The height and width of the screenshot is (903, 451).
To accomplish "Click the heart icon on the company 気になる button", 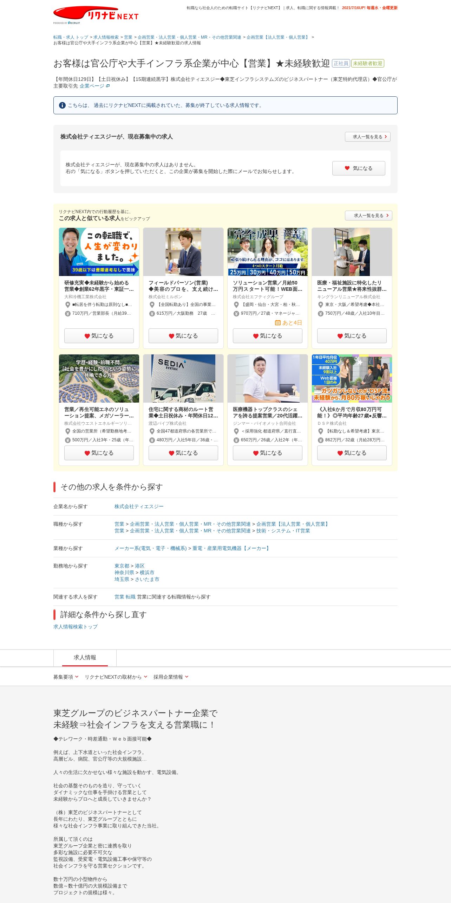I will 347,168.
